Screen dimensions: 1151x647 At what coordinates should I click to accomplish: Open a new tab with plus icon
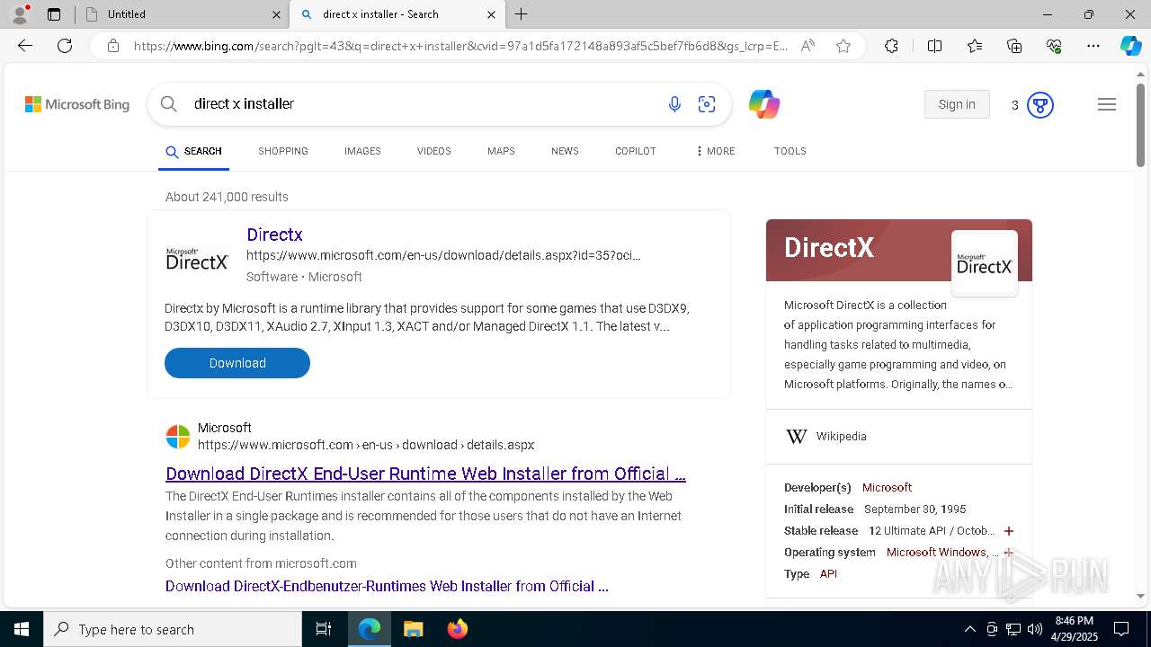click(x=522, y=14)
